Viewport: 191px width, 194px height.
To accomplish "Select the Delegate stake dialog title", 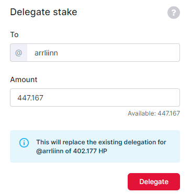I will 43,12.
